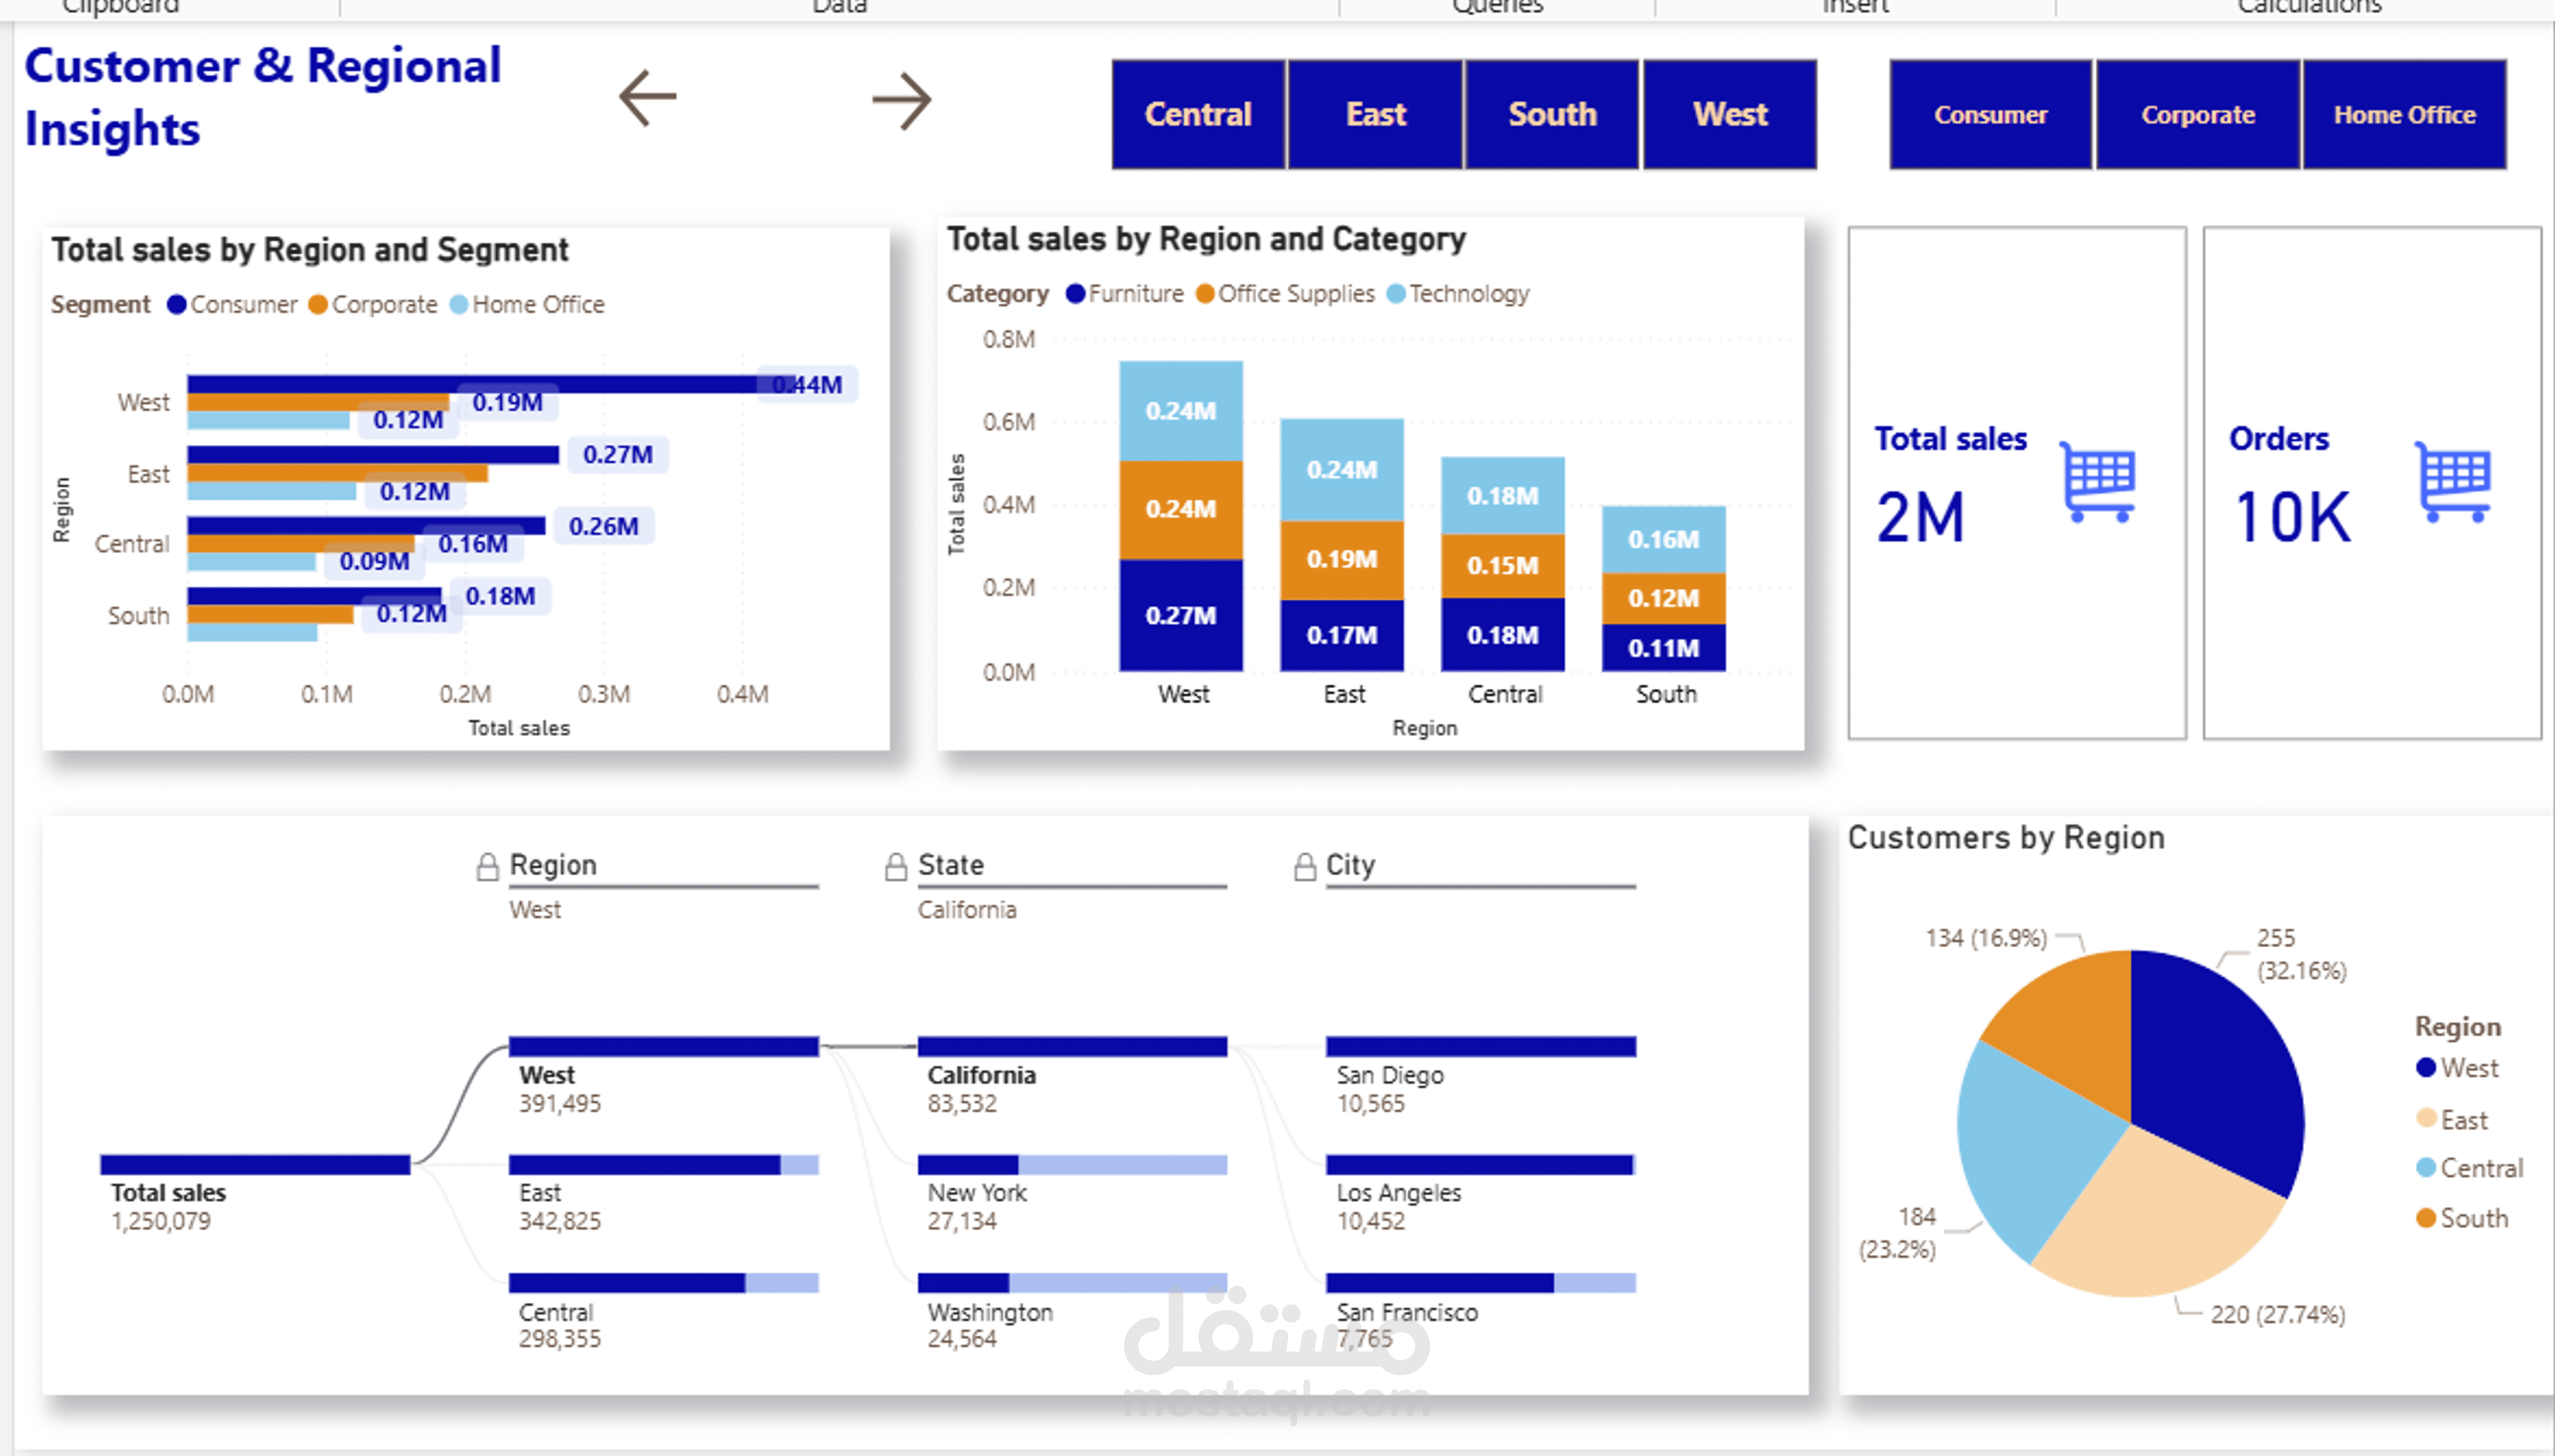Select the Central region slicer button
The image size is (2555, 1456).
pos(1198,114)
